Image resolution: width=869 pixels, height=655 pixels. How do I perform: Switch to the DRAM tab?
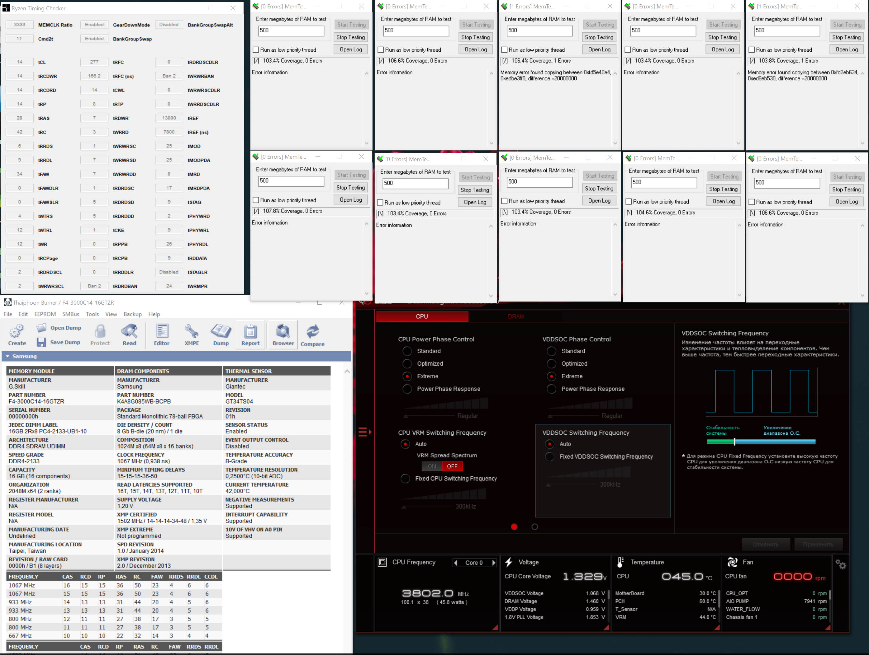[515, 316]
